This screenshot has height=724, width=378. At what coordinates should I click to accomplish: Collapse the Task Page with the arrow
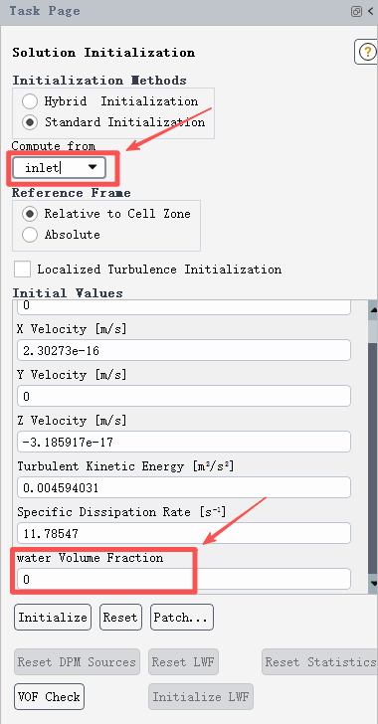click(371, 12)
